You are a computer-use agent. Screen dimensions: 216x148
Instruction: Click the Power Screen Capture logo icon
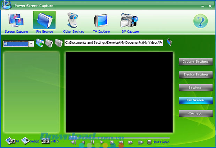(x=7, y=5)
